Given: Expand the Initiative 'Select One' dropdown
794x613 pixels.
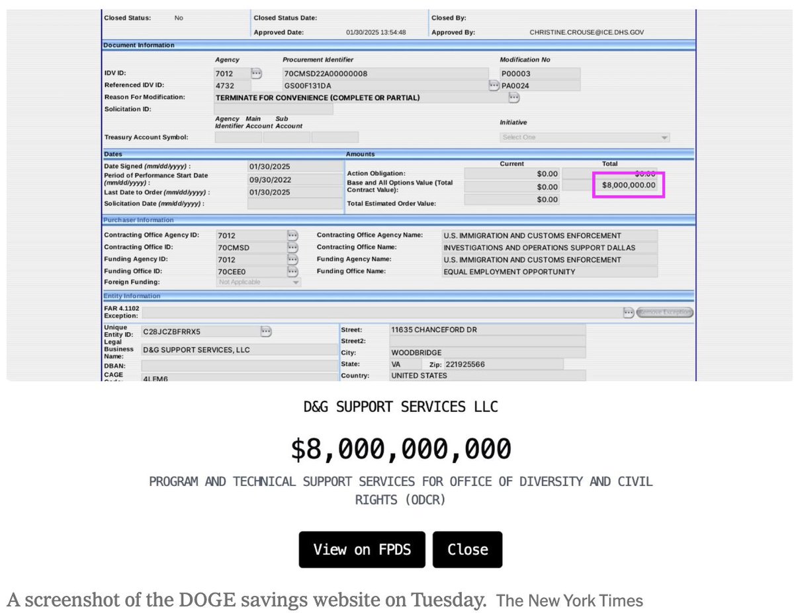Looking at the screenshot, I should (x=585, y=138).
